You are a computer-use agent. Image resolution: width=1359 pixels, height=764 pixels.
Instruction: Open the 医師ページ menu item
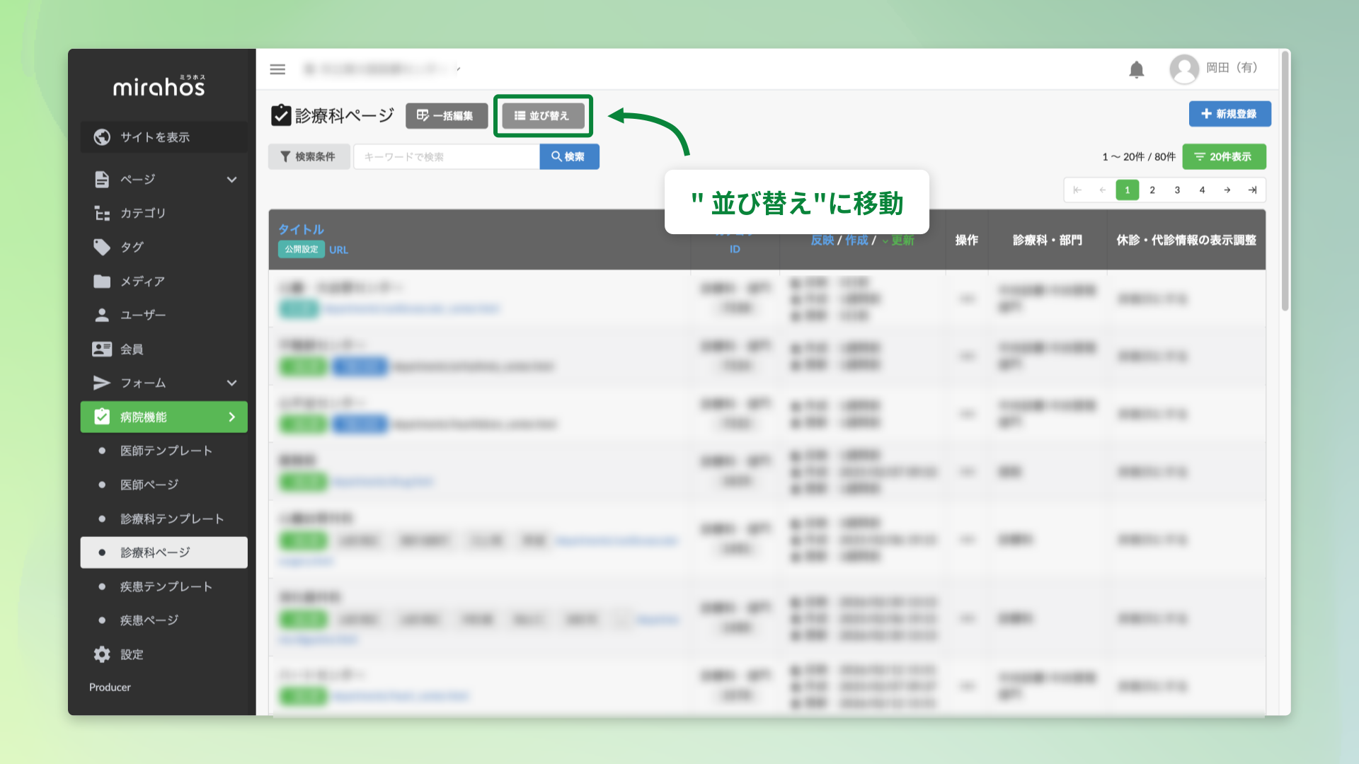149,485
